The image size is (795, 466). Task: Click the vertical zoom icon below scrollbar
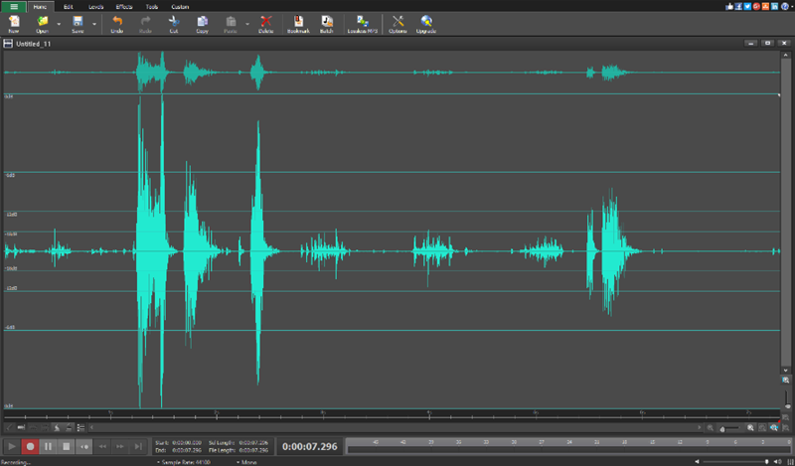pyautogui.click(x=786, y=380)
